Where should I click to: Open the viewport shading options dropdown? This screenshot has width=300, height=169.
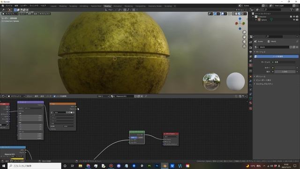click(x=245, y=14)
